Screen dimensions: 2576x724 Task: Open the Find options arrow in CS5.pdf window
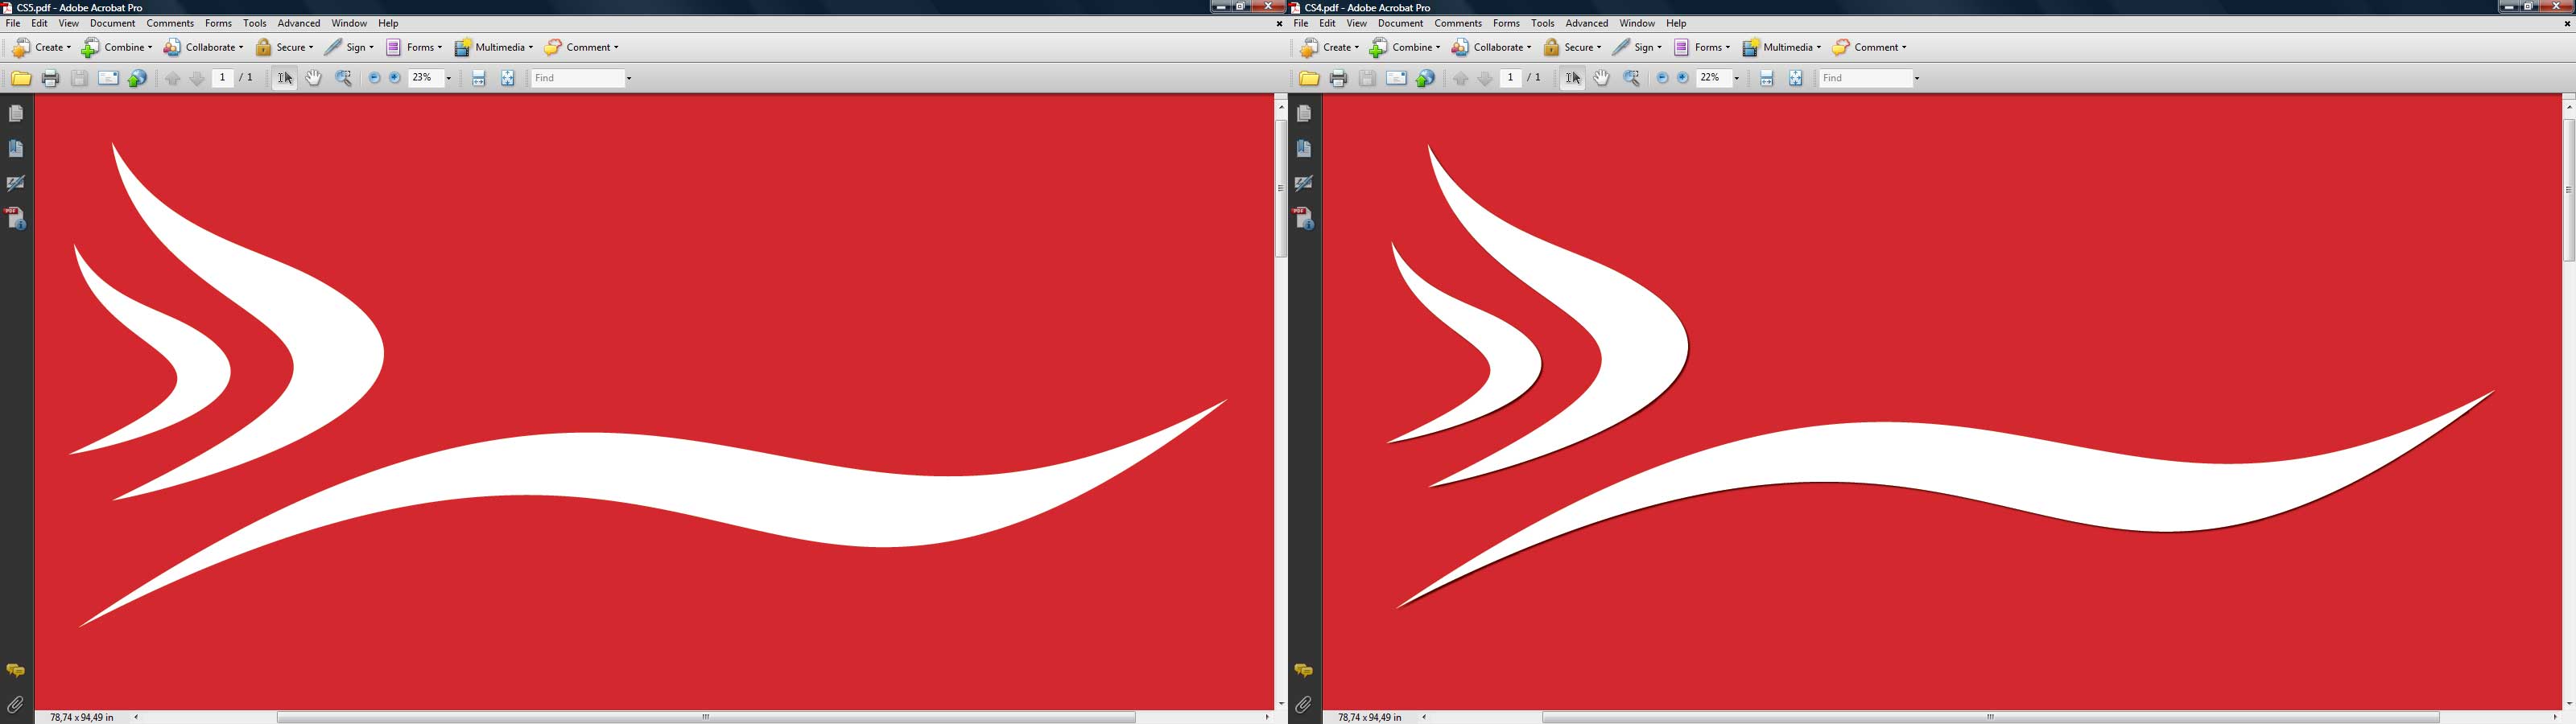(x=629, y=78)
